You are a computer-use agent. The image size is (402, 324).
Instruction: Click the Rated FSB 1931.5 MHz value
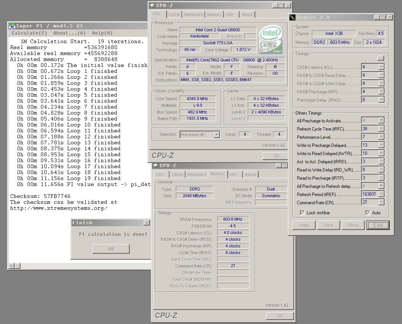197,119
